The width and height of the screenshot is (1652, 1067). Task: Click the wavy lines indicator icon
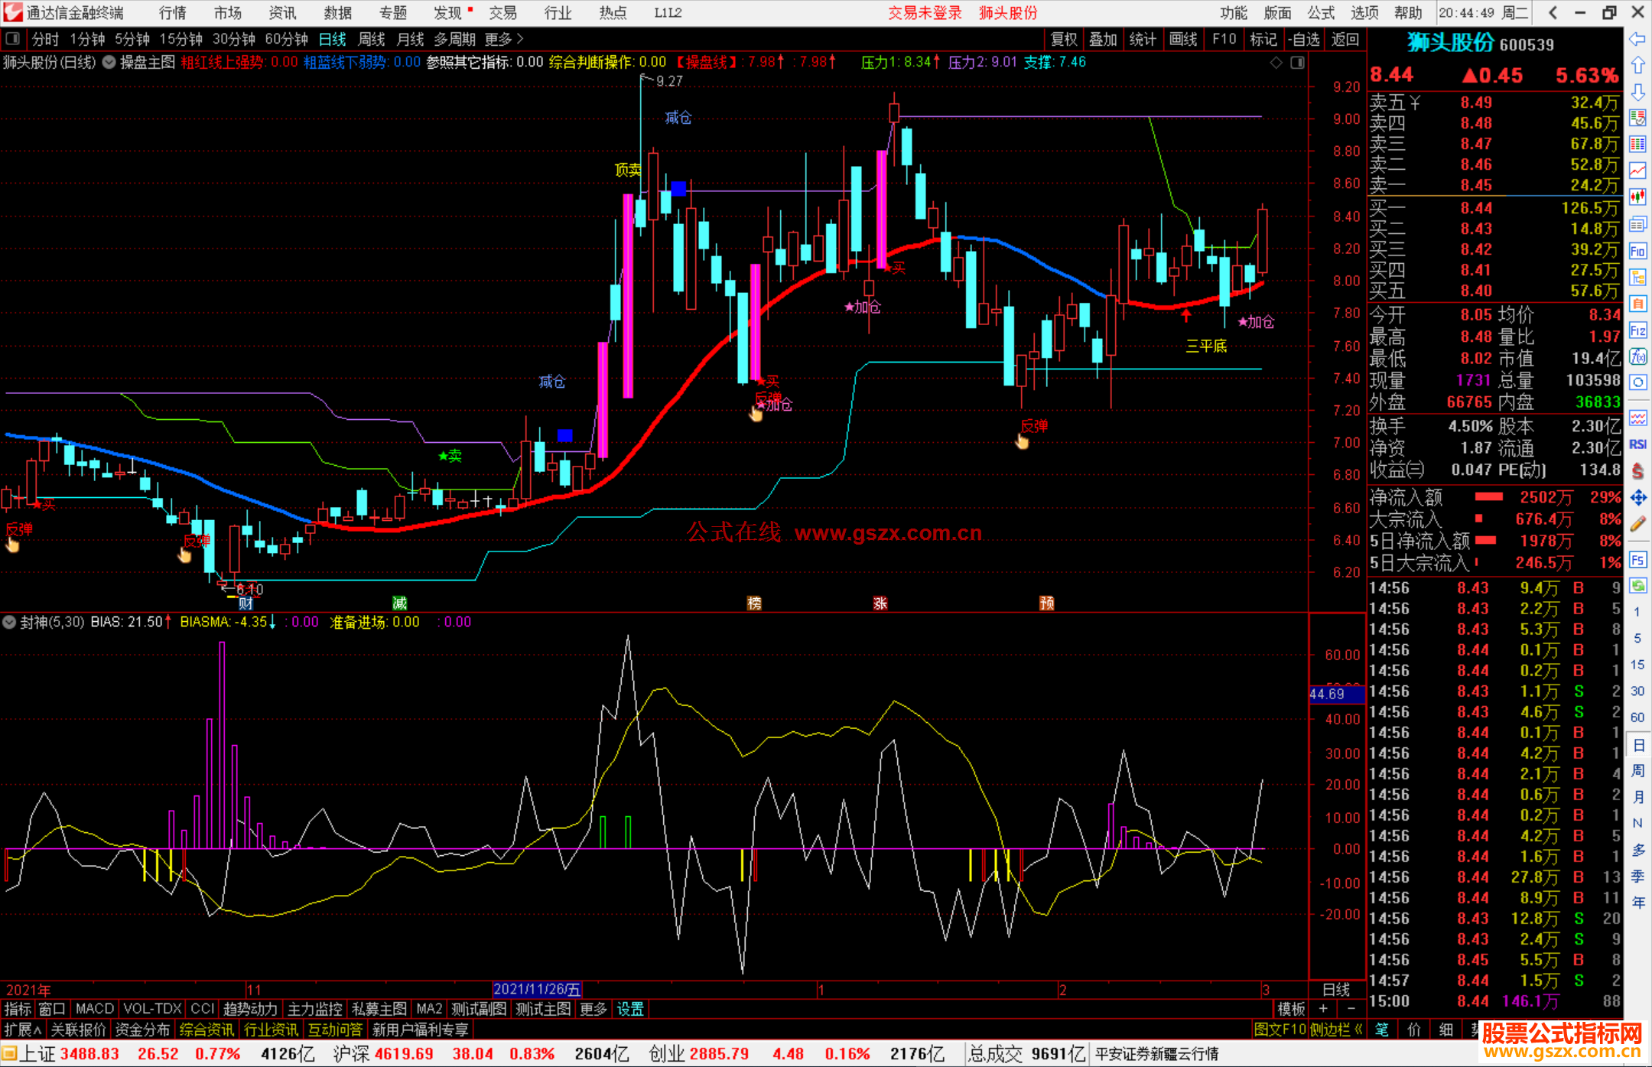1637,418
